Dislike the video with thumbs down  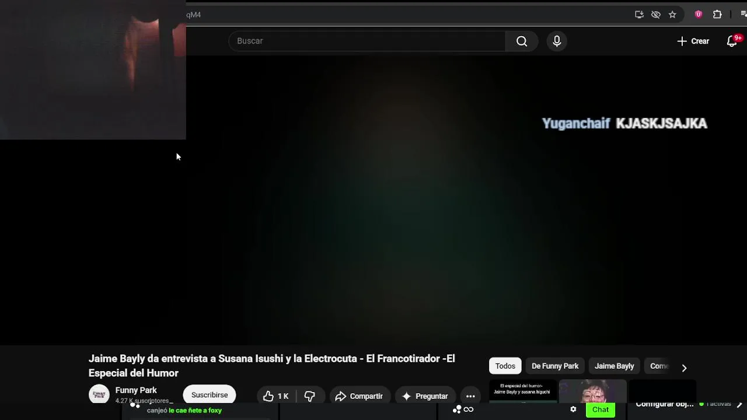[x=310, y=396]
